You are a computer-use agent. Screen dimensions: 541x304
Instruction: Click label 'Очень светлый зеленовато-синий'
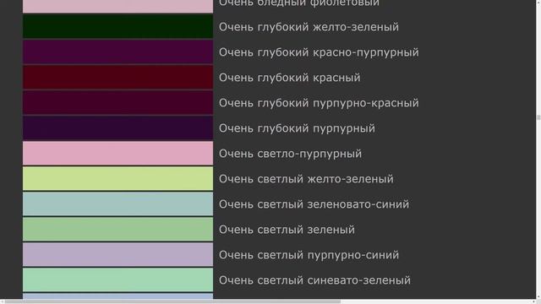[x=314, y=204]
